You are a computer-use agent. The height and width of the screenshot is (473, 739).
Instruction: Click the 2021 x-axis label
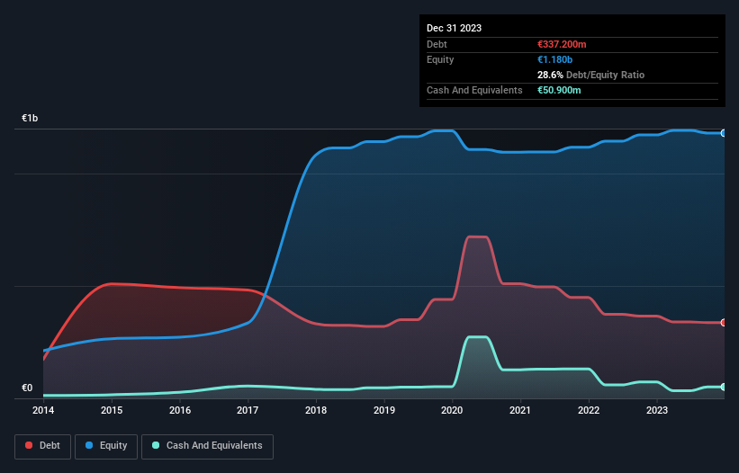[520, 410]
